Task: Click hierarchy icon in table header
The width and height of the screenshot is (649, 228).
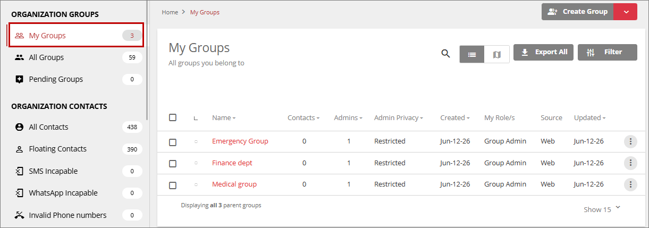Action: tap(196, 119)
